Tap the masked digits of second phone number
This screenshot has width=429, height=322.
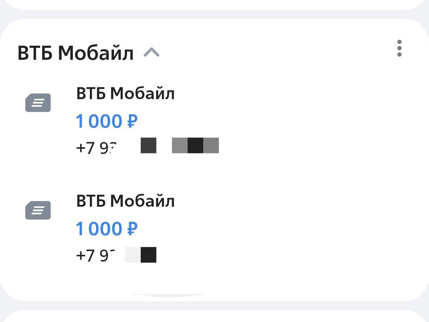[141, 255]
